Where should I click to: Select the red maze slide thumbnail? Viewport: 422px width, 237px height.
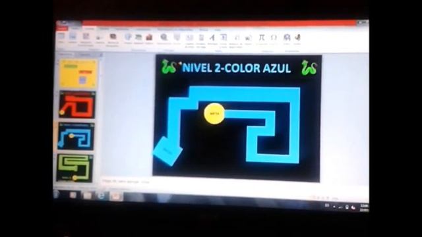(x=77, y=105)
